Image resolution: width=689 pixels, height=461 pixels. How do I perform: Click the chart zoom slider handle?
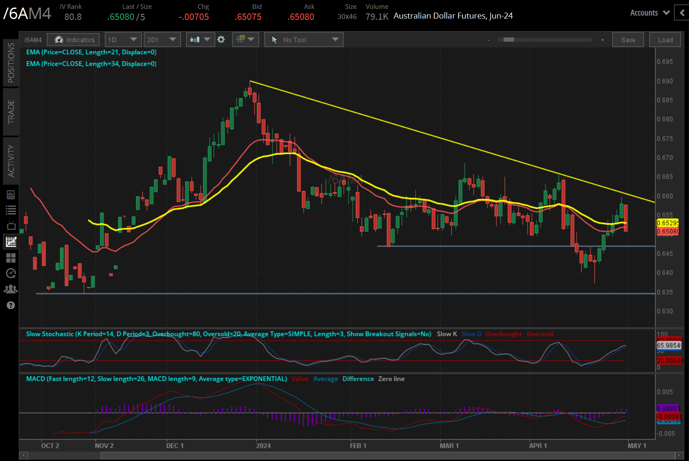[x=509, y=40]
